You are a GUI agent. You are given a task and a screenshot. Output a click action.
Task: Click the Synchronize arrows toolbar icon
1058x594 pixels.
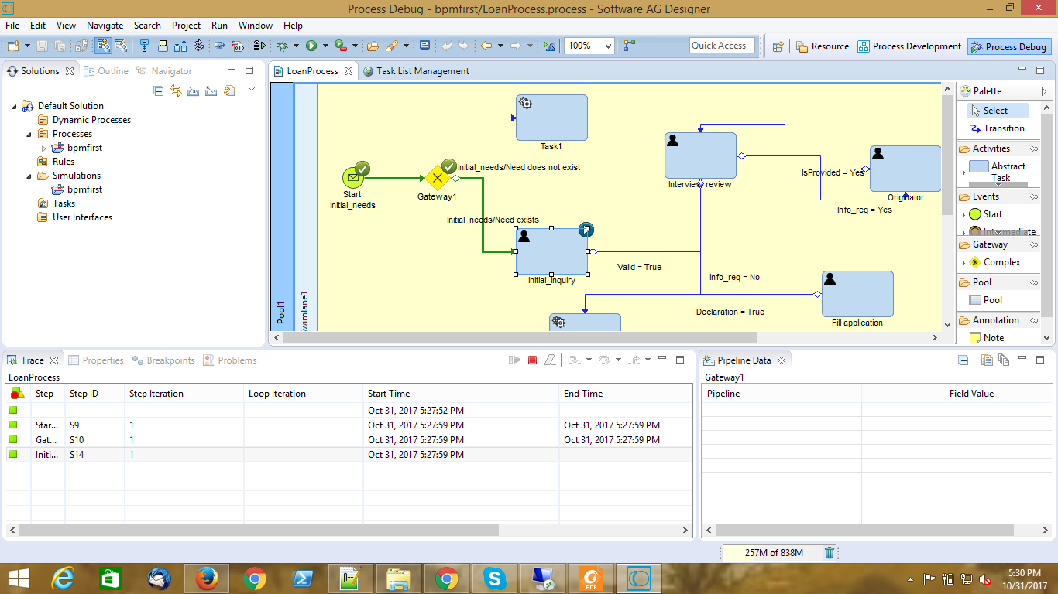point(198,46)
